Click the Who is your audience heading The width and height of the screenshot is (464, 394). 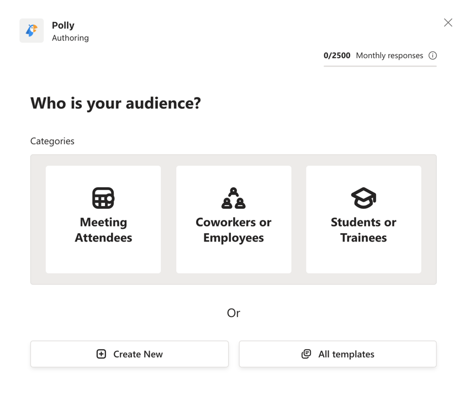116,103
